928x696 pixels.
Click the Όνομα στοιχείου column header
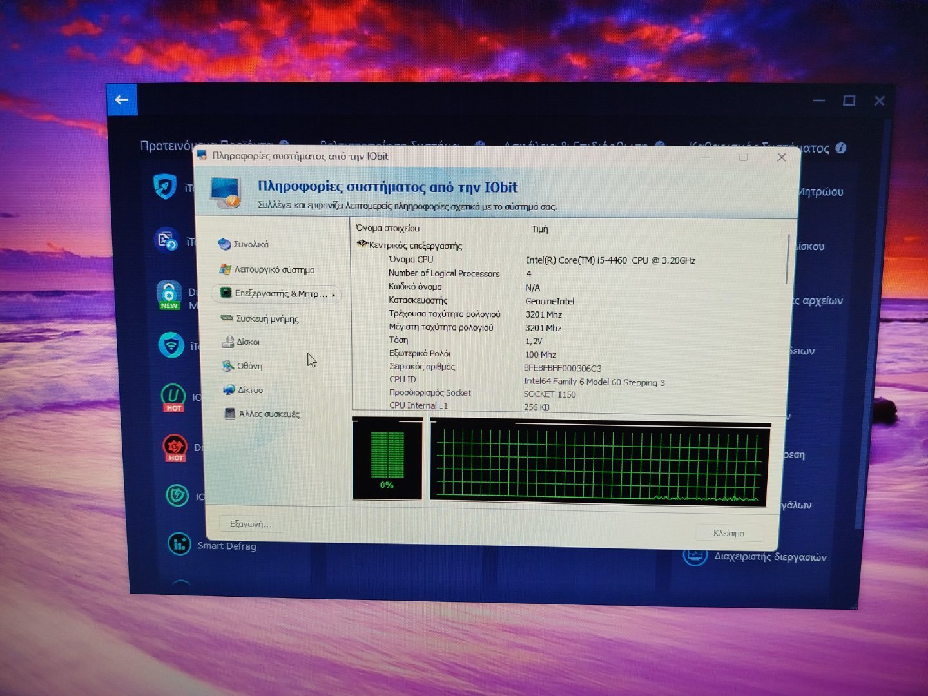[388, 228]
